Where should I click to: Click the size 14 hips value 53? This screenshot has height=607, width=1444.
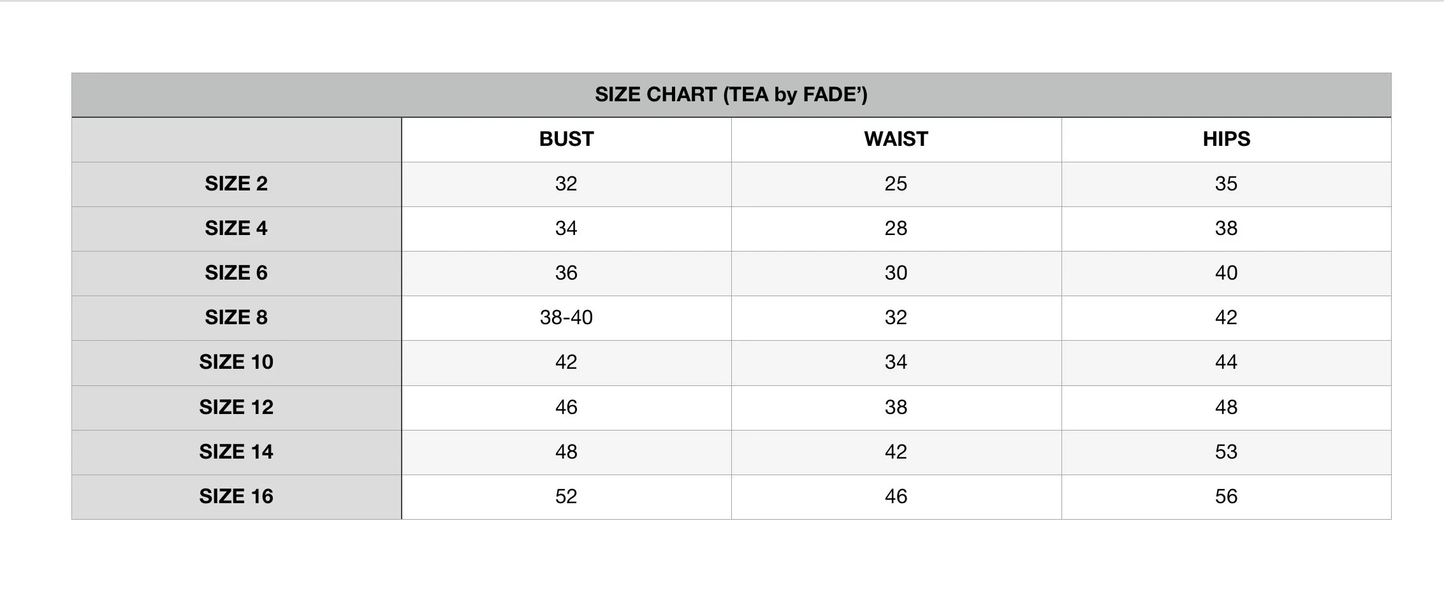1226,452
